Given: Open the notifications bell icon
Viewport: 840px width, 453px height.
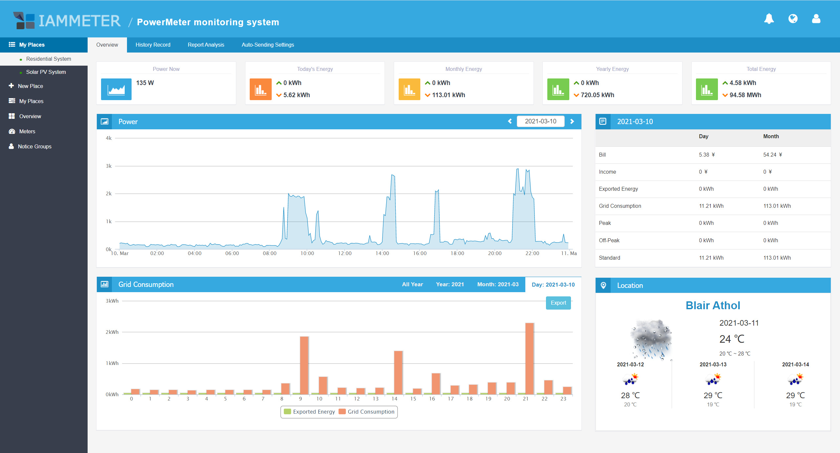Looking at the screenshot, I should [x=768, y=19].
